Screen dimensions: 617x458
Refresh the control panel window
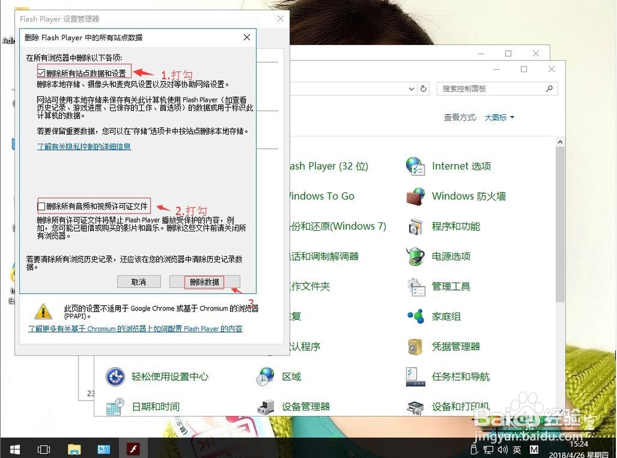[x=423, y=89]
